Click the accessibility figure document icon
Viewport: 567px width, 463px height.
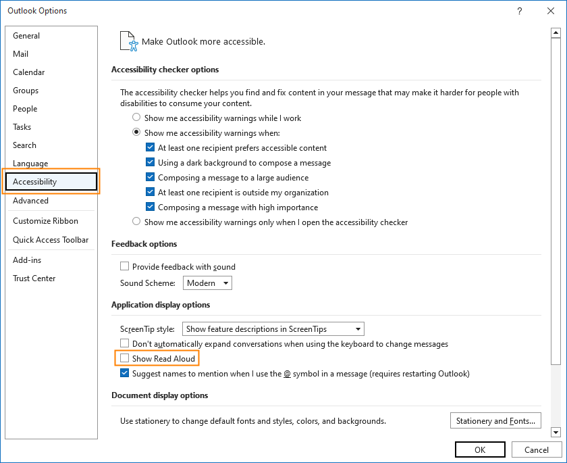(128, 41)
